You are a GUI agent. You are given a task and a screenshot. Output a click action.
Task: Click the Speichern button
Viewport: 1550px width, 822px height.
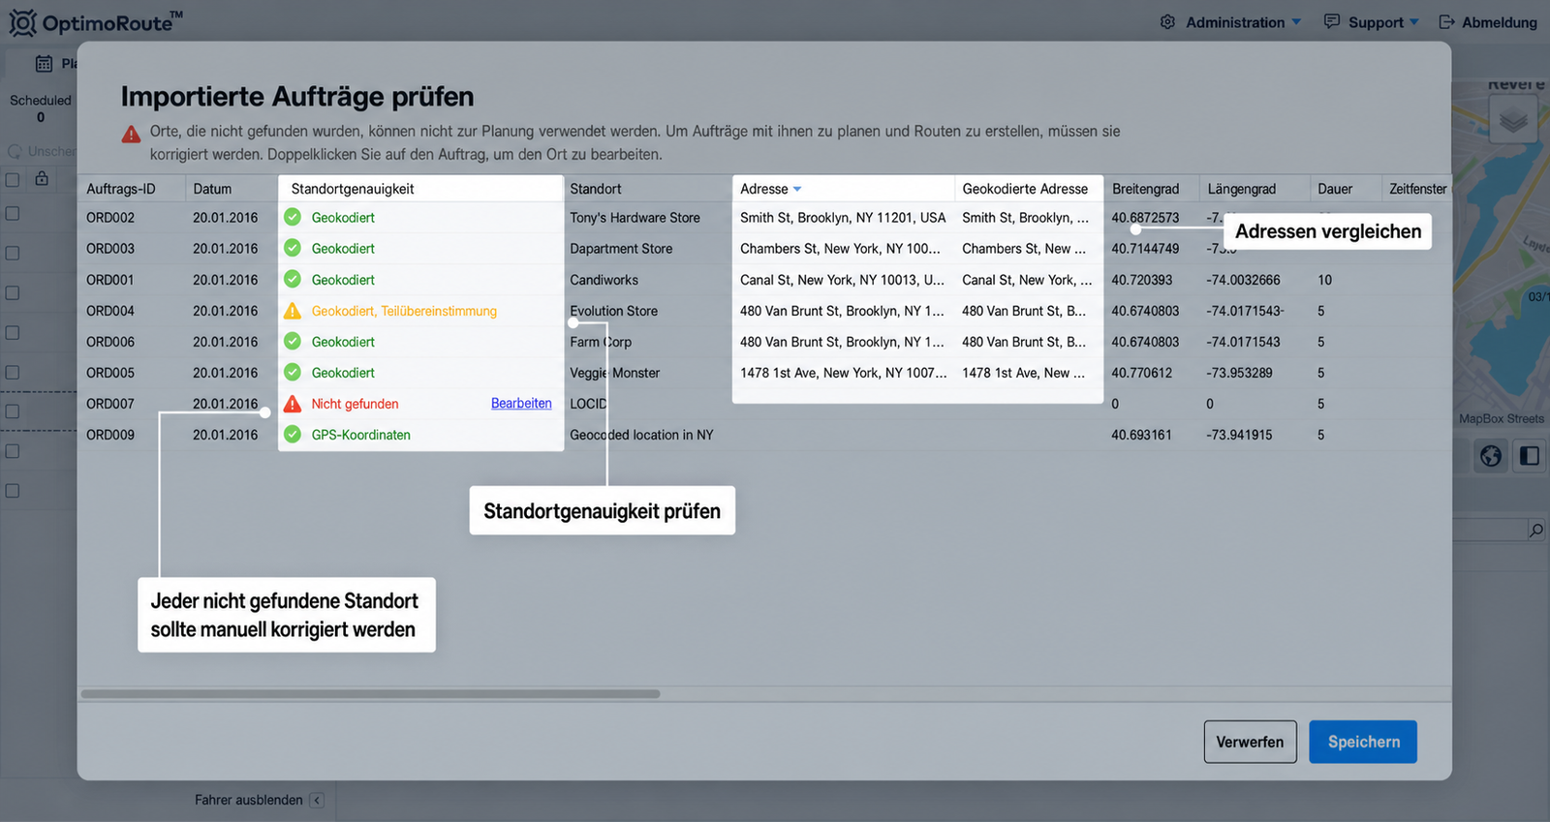[1363, 742]
